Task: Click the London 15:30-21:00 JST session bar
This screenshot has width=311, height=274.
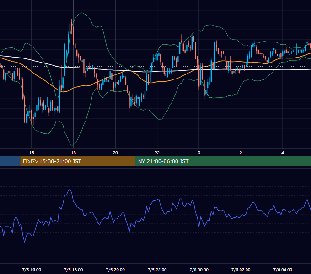Action: (x=78, y=161)
